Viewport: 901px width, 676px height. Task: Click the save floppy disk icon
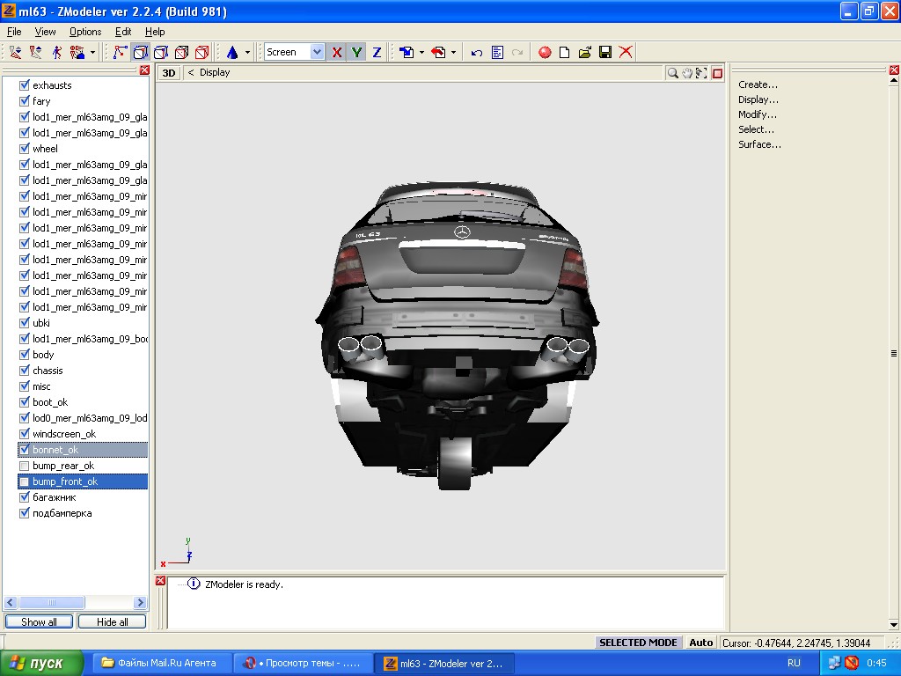pos(605,52)
